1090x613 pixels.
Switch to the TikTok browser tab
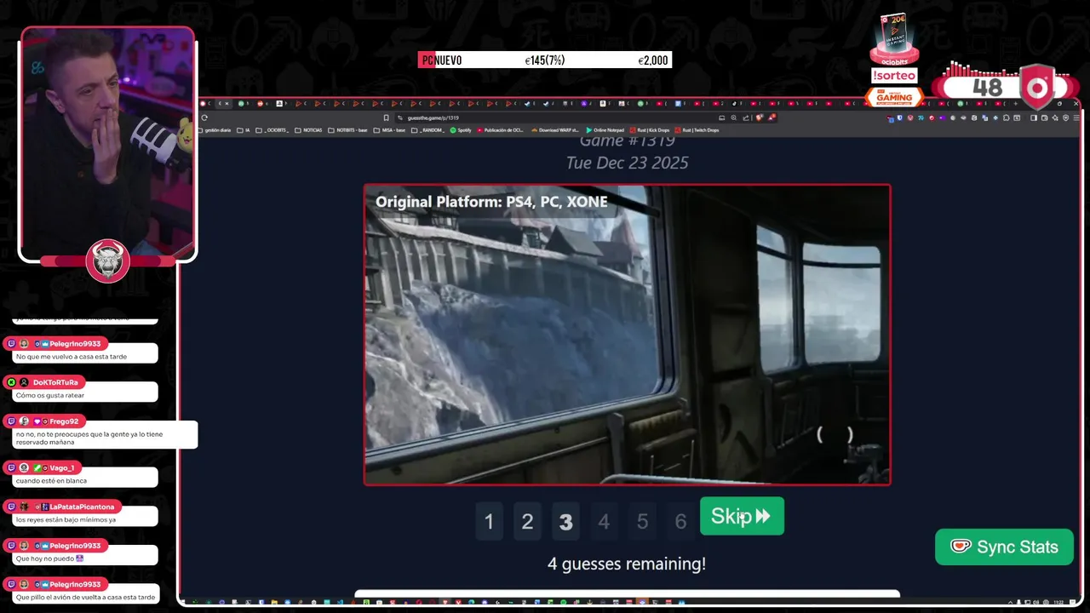coord(737,103)
